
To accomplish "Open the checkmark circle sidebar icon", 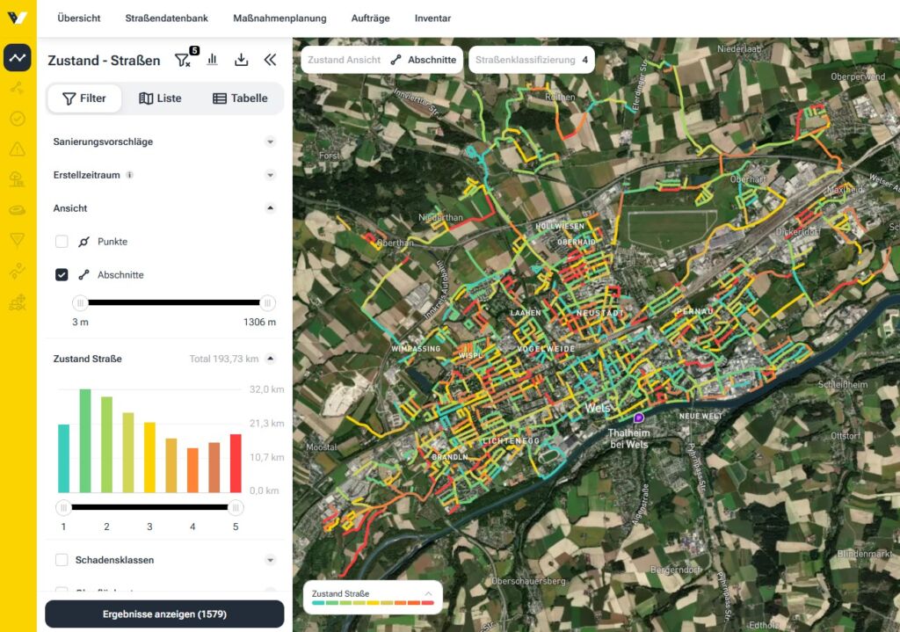I will tap(18, 119).
